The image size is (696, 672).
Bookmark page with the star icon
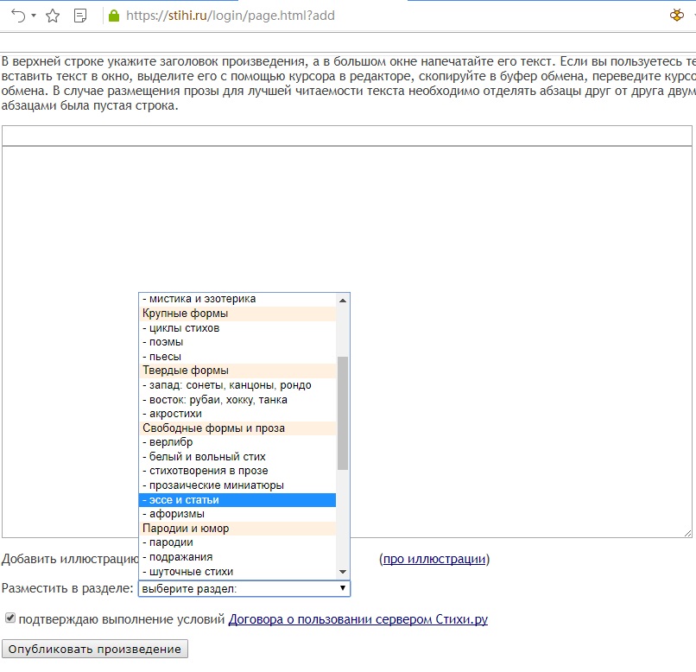pyautogui.click(x=53, y=16)
